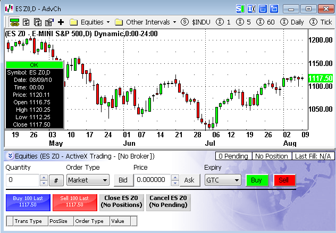The width and height of the screenshot is (336, 233).
Task: Click the Close 1117.50 row in data box
Action: 34,124
